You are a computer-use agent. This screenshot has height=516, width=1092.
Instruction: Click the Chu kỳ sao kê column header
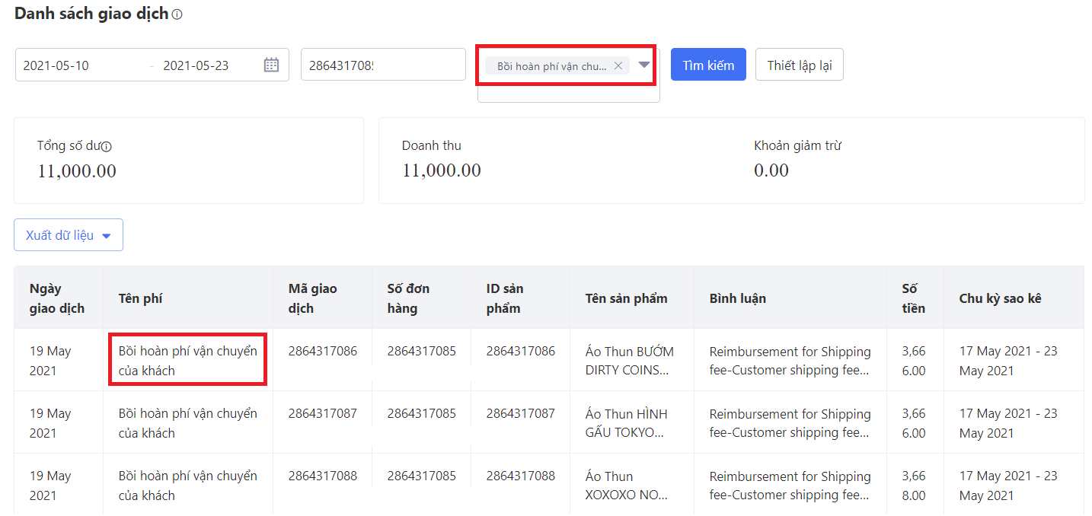1000,298
